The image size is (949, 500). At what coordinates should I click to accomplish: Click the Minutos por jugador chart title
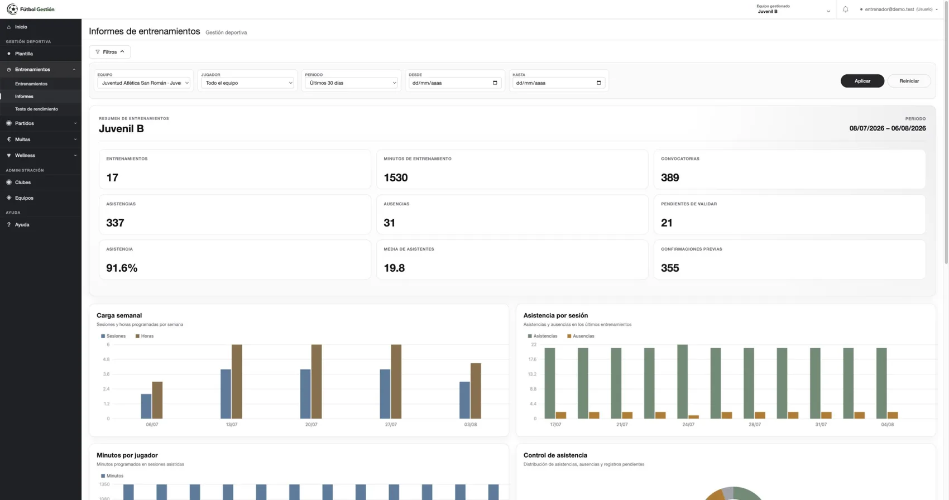[x=127, y=455]
